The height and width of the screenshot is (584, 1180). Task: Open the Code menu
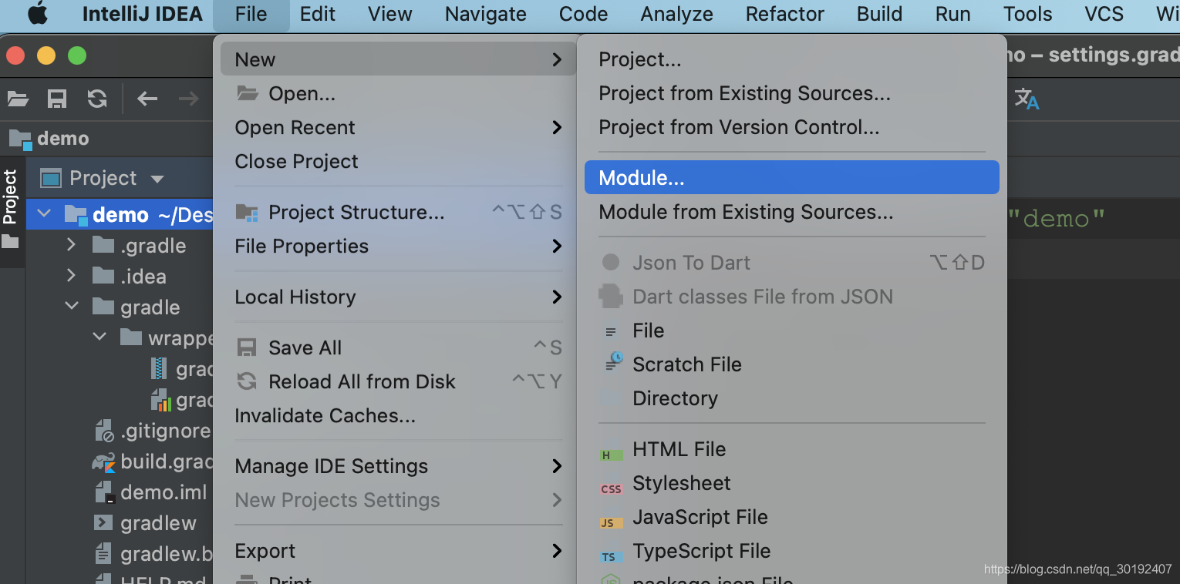[x=583, y=14]
